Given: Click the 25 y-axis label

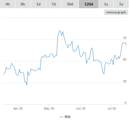Looking at the screenshot, I should click(x=125, y=81).
